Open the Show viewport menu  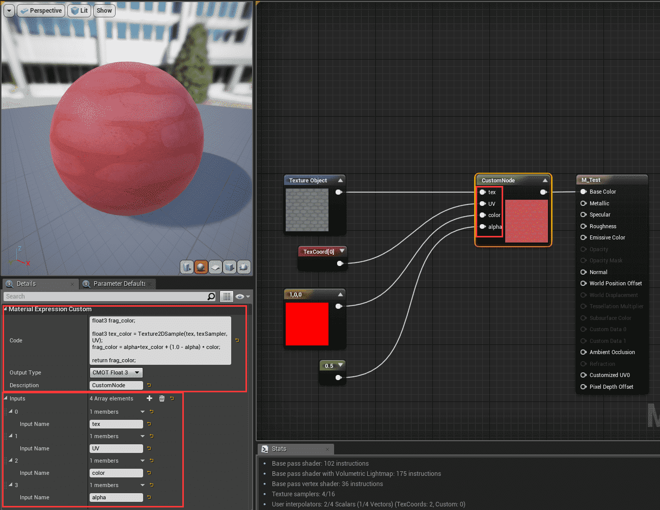(104, 11)
